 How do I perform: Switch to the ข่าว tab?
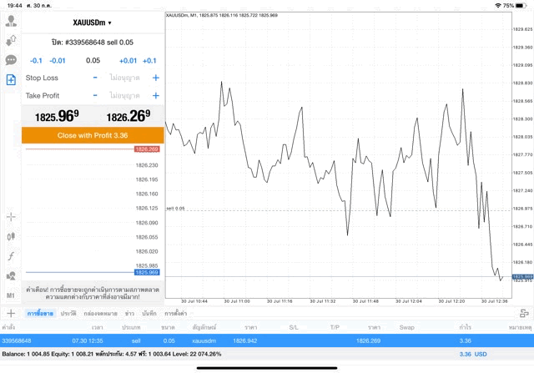tap(129, 314)
